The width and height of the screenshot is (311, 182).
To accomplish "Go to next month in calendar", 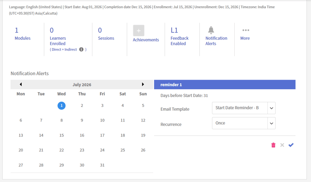I will pyautogui.click(x=143, y=85).
